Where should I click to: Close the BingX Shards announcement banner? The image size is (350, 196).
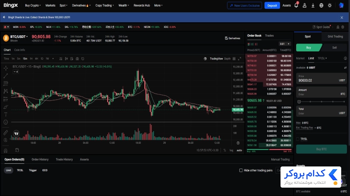[342, 17]
